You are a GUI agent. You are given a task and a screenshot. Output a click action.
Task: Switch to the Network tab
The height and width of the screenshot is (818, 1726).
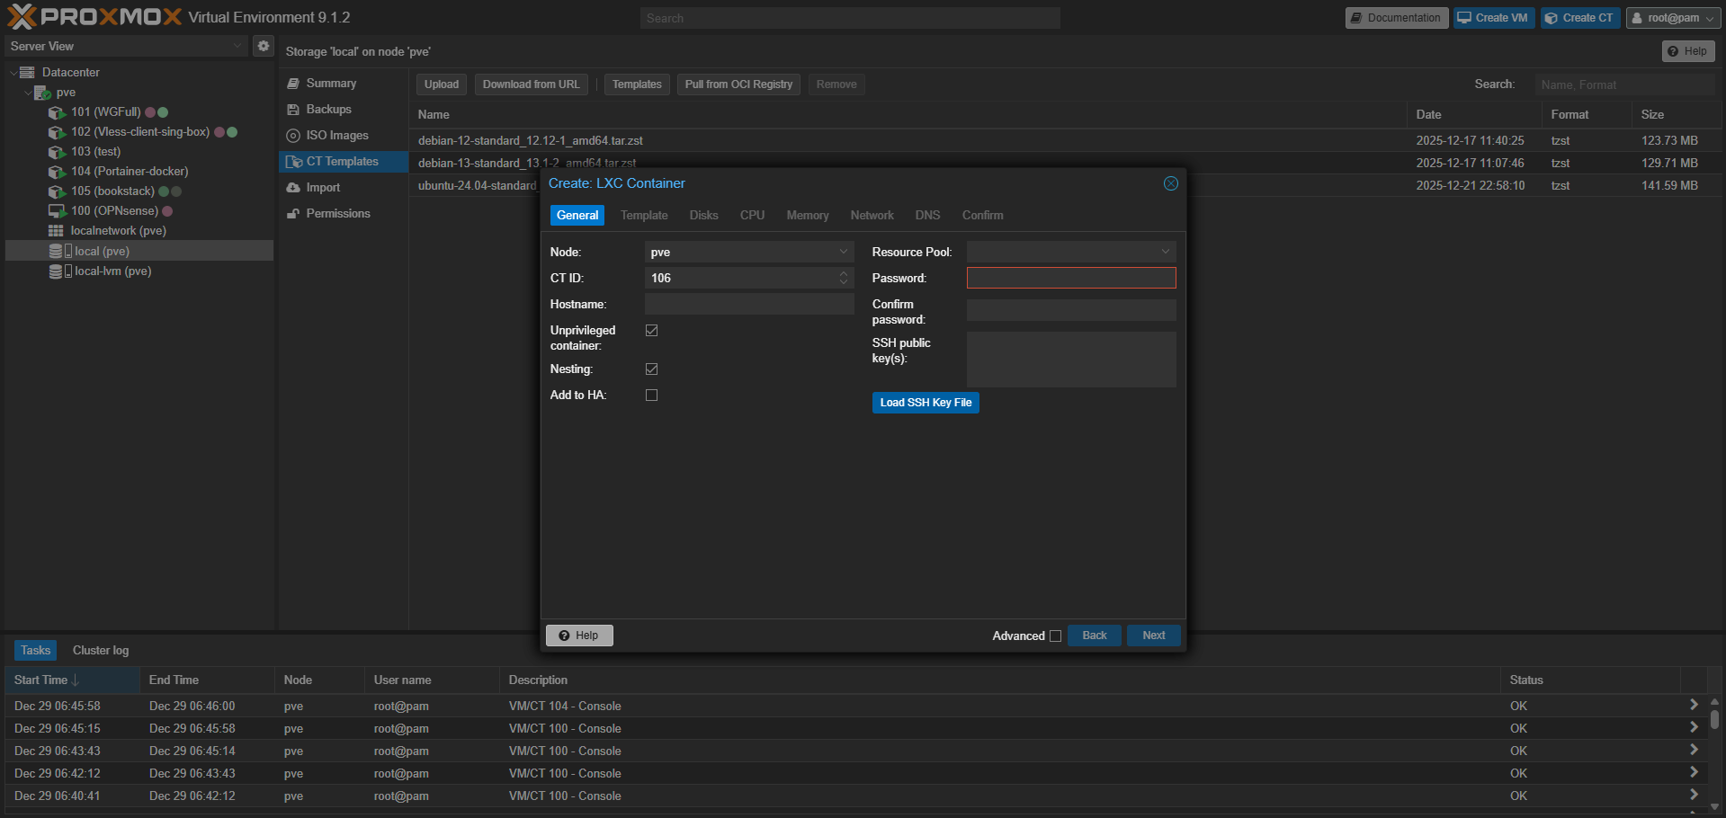point(872,216)
